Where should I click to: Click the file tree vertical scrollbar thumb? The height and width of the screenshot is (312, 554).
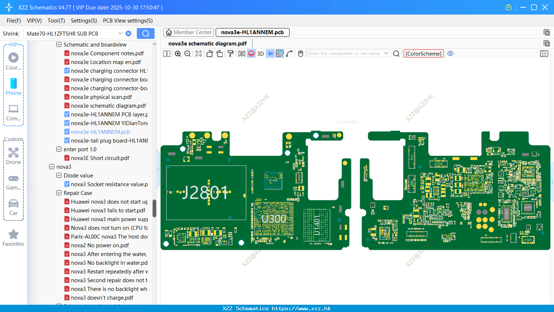pyautogui.click(x=154, y=208)
